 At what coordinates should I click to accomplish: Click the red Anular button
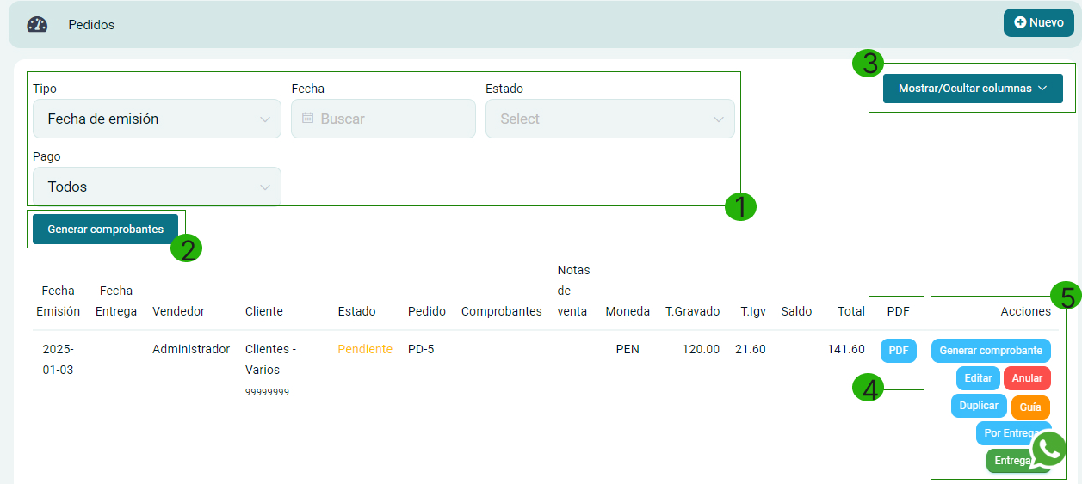pos(1027,378)
